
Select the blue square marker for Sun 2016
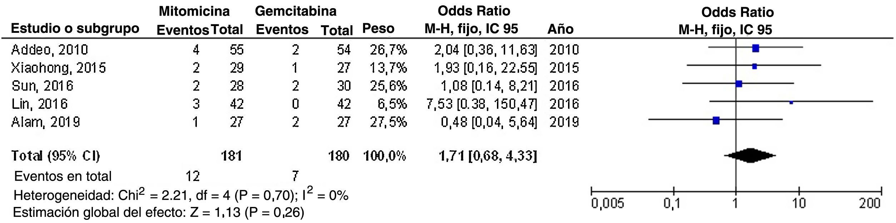[739, 84]
